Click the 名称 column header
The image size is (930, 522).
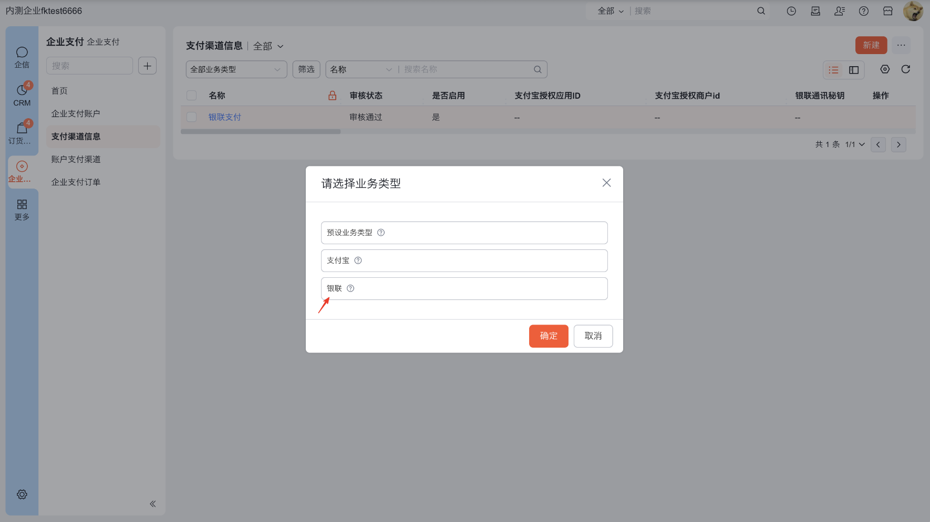coord(217,96)
